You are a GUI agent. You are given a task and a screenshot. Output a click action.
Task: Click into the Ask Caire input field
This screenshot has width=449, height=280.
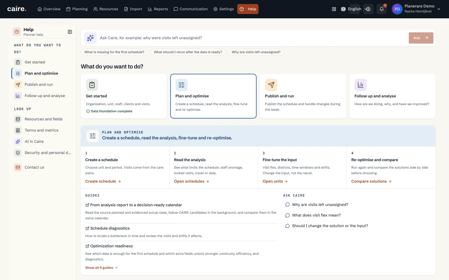point(253,38)
